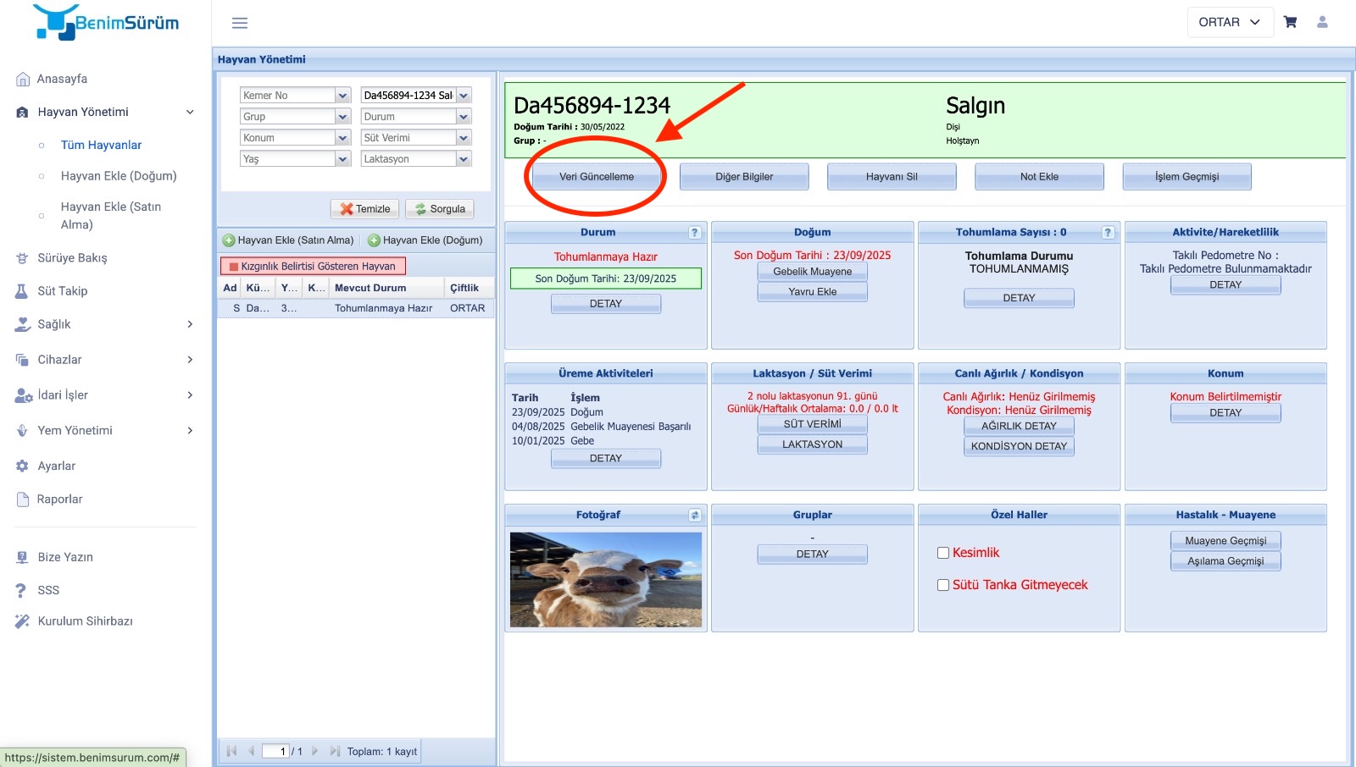Expand the Sağlık menu
This screenshot has height=767, width=1356.
[x=190, y=324]
